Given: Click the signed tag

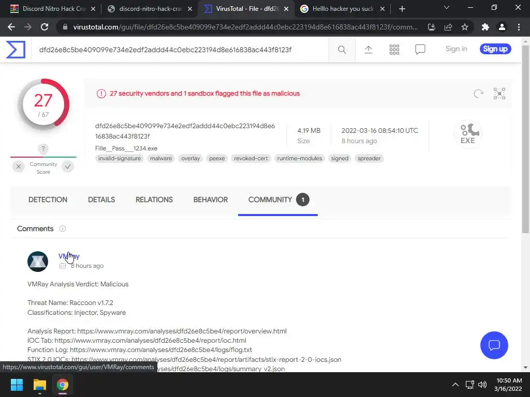Looking at the screenshot, I should coord(340,158).
